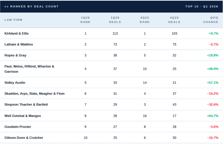The image size is (224, 144).
Task: Click the −3.6% change for Goodwin Procter
Action: pyautogui.click(x=213, y=127)
